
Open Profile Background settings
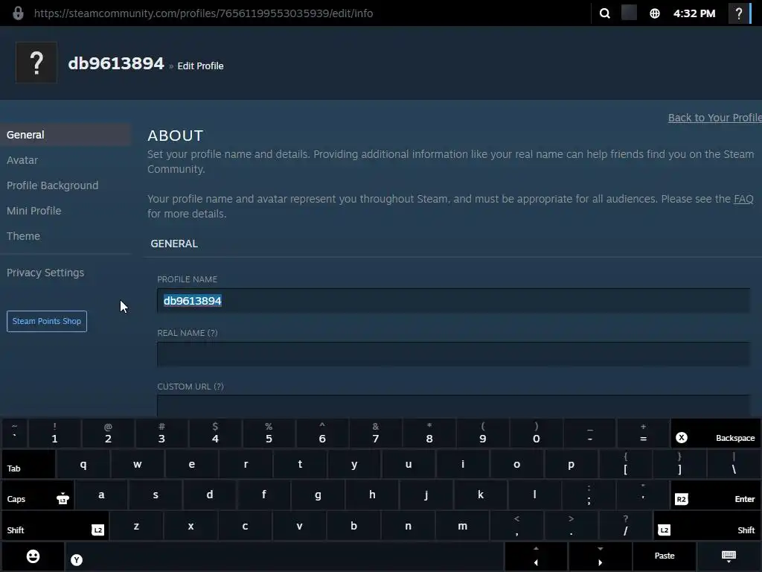point(53,185)
